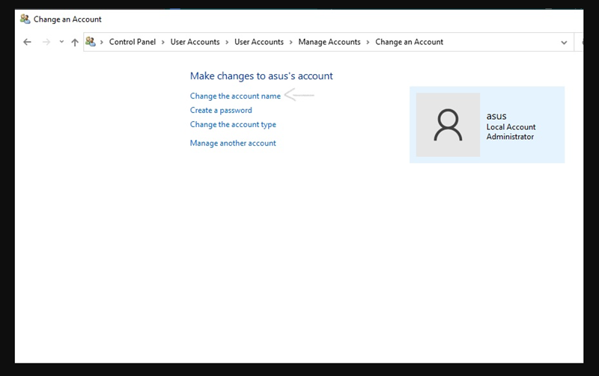The width and height of the screenshot is (599, 376).
Task: Open the recent locations dropdown chevron
Action: pos(61,43)
